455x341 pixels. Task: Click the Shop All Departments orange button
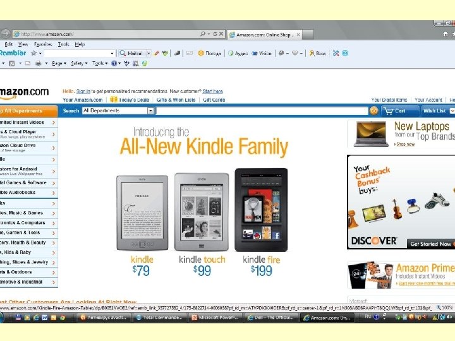click(28, 111)
